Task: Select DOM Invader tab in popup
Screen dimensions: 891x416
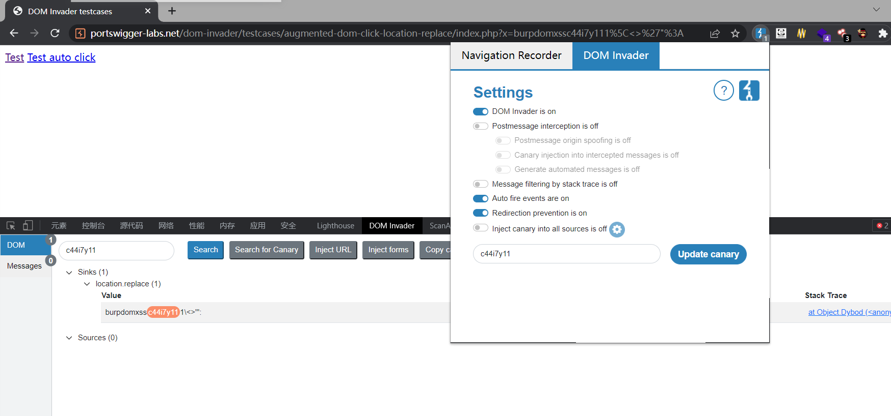Action: click(x=616, y=55)
